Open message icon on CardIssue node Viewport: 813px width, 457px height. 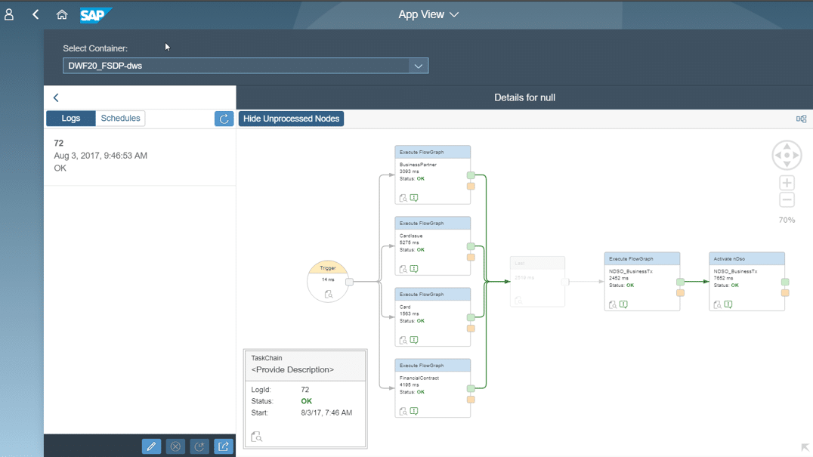pyautogui.click(x=414, y=269)
